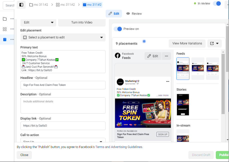Select the Stories placement thumbnail
Viewport: 229px width, 162px height.
(x=183, y=105)
